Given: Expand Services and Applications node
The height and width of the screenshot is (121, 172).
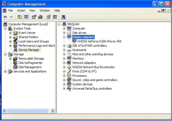Looking at the screenshot, I should [x=5, y=71].
